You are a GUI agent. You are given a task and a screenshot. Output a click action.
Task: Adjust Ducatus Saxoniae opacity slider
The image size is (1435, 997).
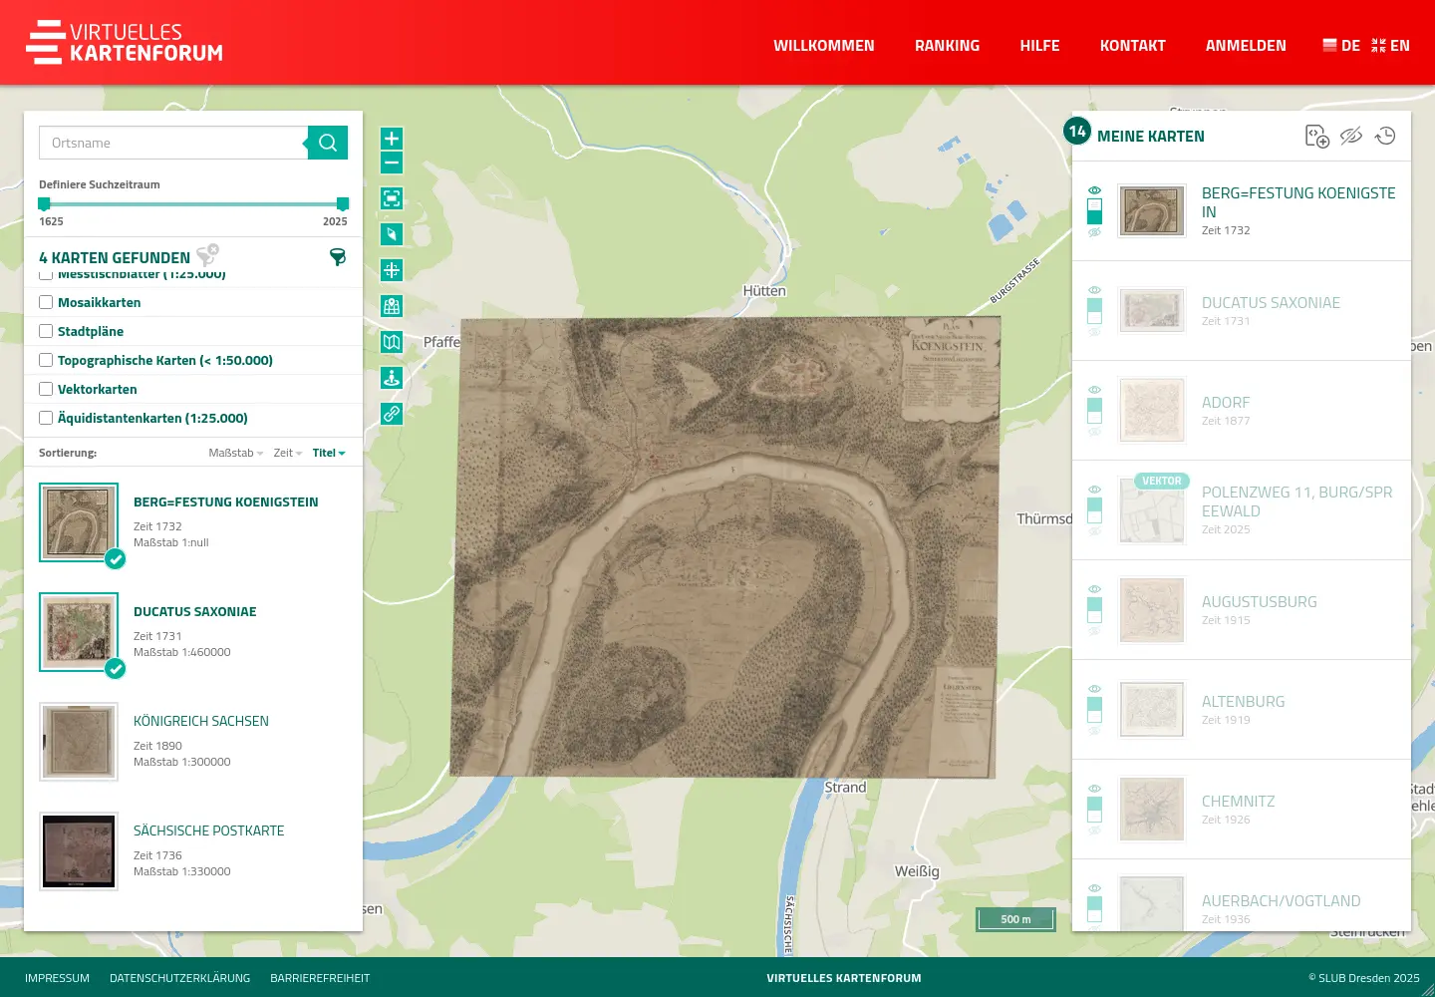tap(1094, 311)
